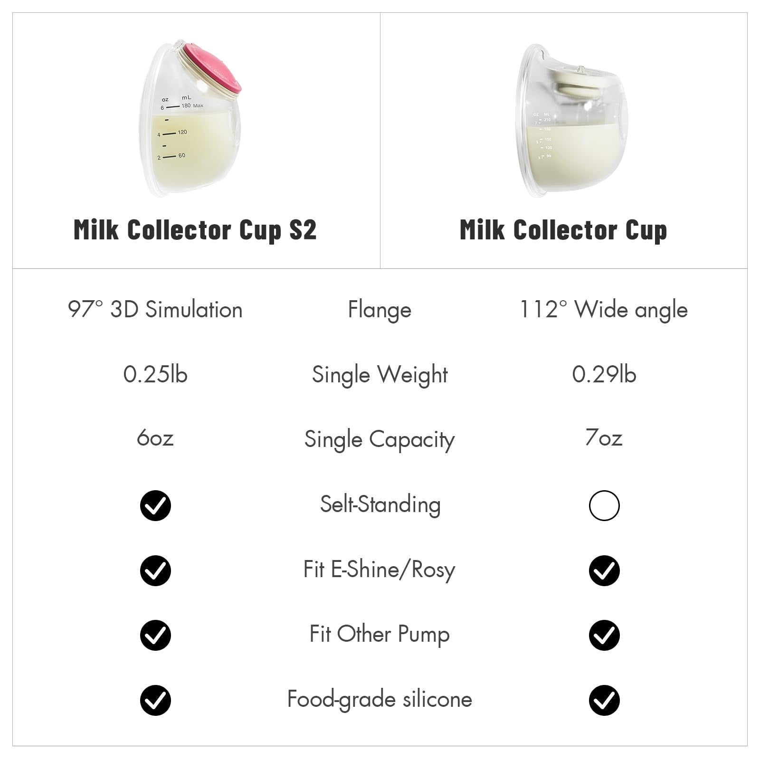This screenshot has height=760, width=760.
Task: Click the 112° Wide angle text
Action: [604, 310]
